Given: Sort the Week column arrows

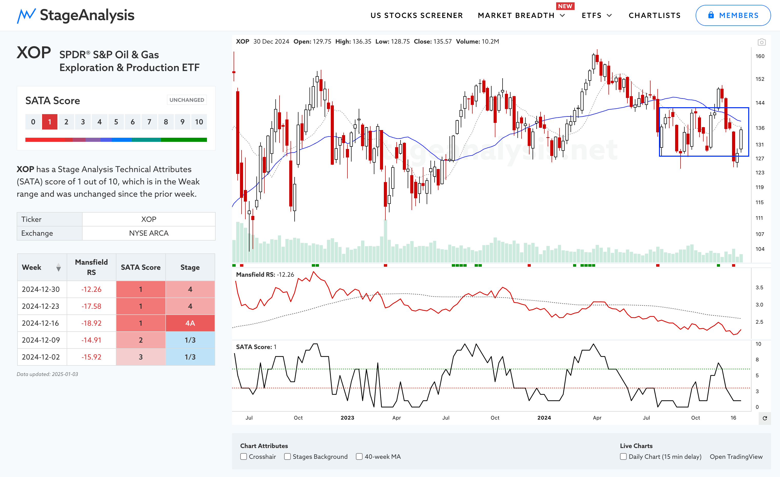Looking at the screenshot, I should 58,267.
